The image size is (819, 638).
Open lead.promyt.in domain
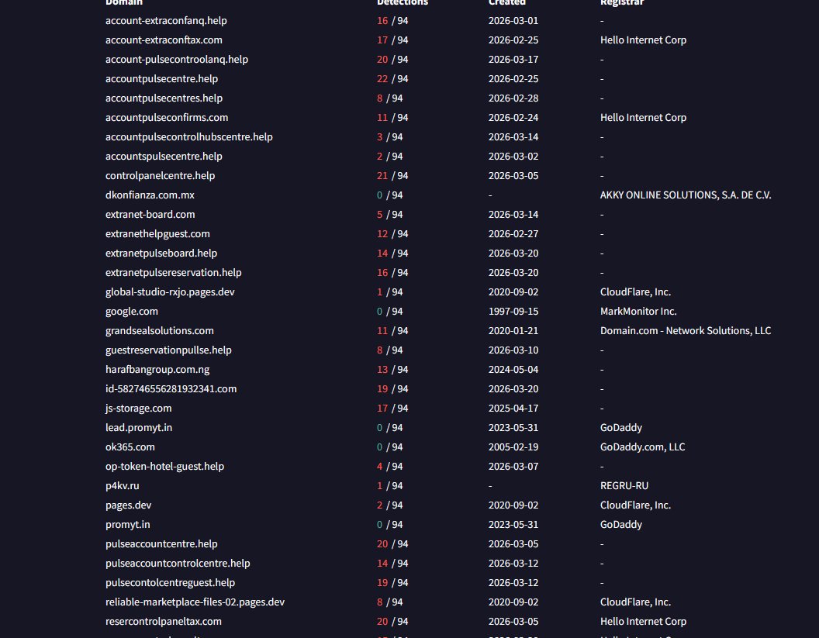click(139, 427)
